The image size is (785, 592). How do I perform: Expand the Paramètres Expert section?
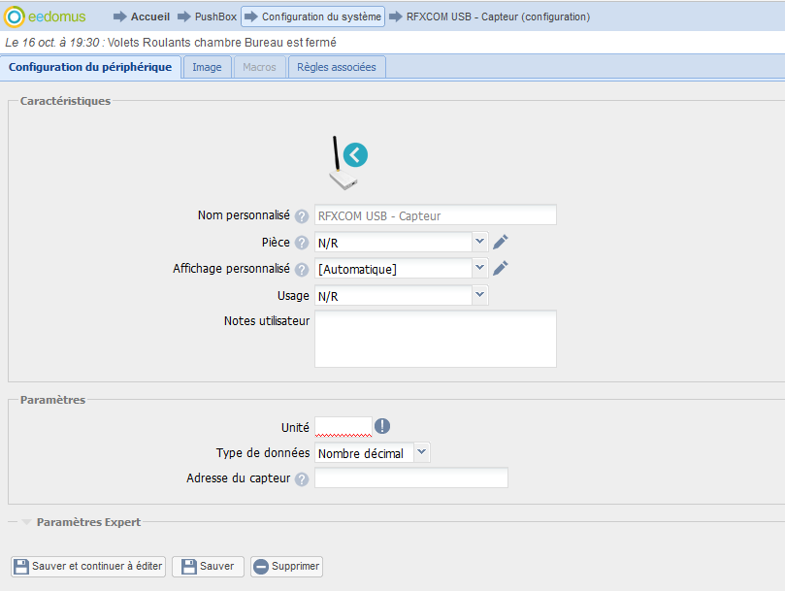pyautogui.click(x=81, y=522)
